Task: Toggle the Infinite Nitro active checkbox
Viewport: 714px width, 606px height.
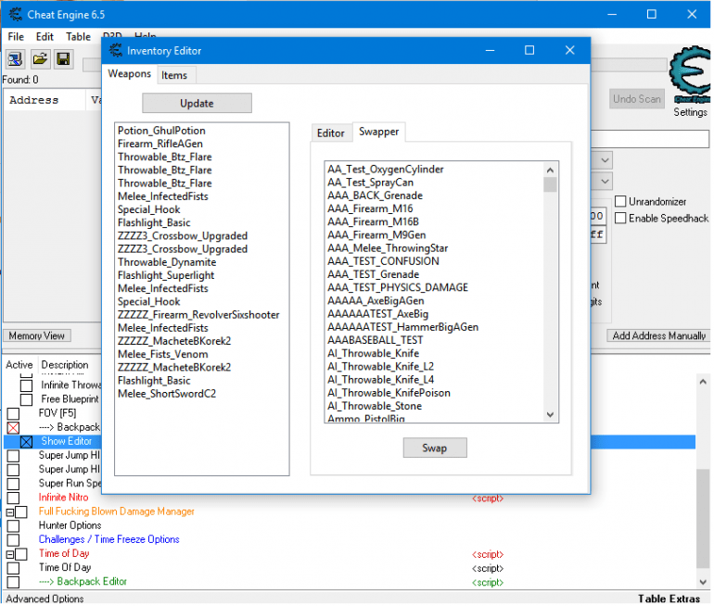Action: pos(13,498)
